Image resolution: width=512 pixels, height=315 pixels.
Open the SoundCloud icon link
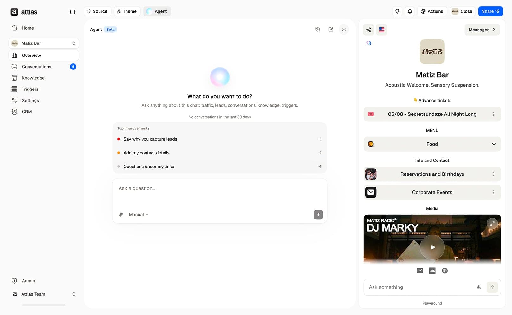[432, 271]
